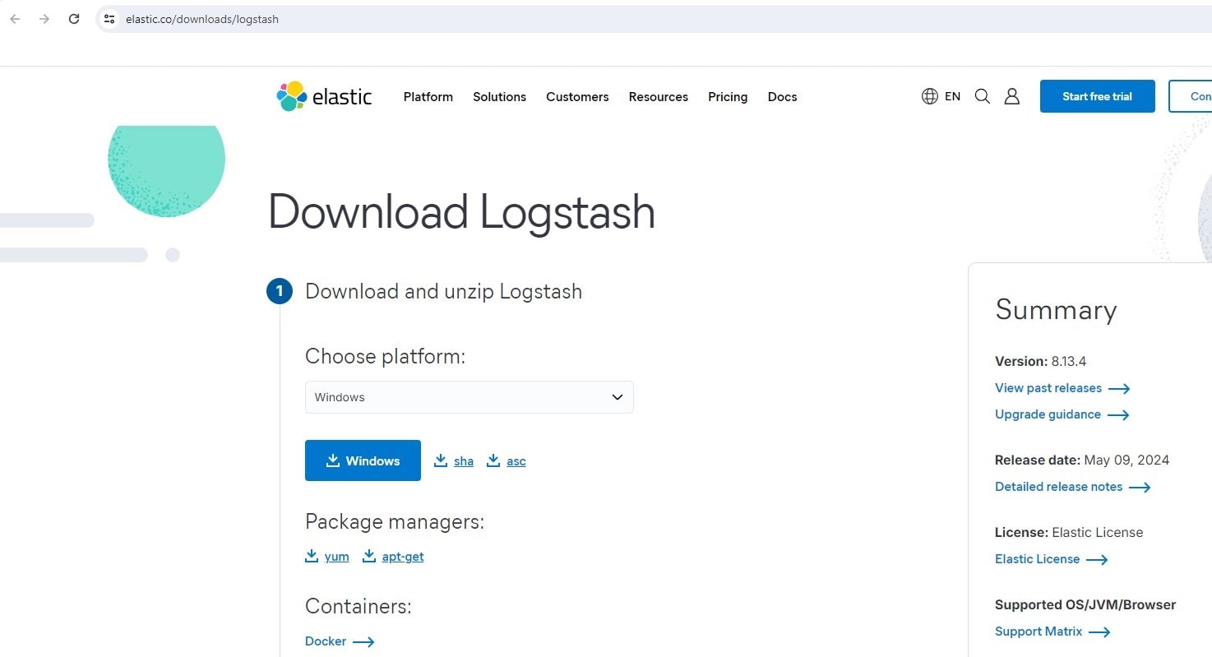The image size is (1212, 657).
Task: Open the apt-get package manager link
Action: pyautogui.click(x=403, y=557)
